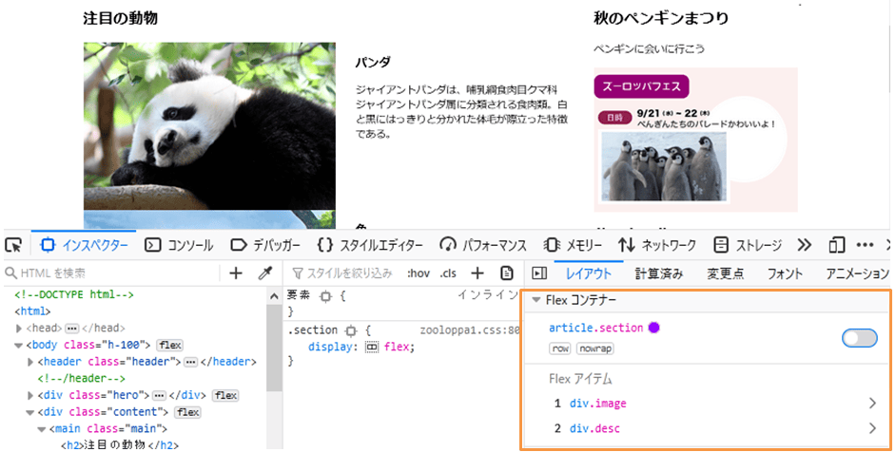The width and height of the screenshot is (896, 452).
Task: Select the h2 注目の動物 node
Action: [x=120, y=445]
